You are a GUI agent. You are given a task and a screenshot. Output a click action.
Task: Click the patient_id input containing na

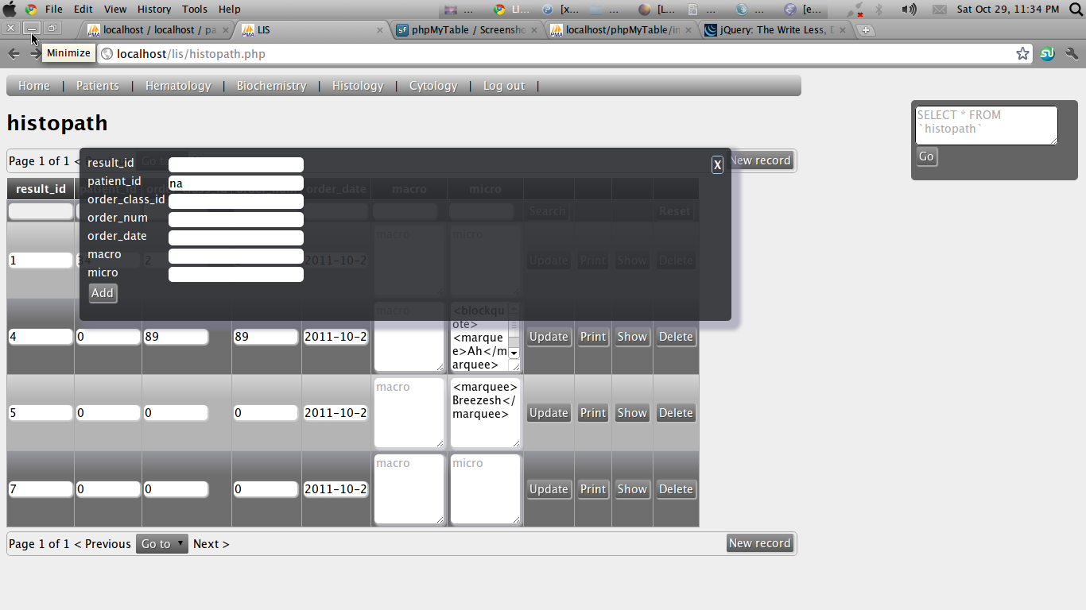point(235,183)
